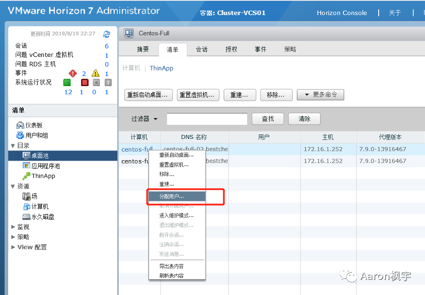This screenshot has height=295, width=425.
Task: Open the 过滤器 dropdown
Action: pyautogui.click(x=144, y=119)
